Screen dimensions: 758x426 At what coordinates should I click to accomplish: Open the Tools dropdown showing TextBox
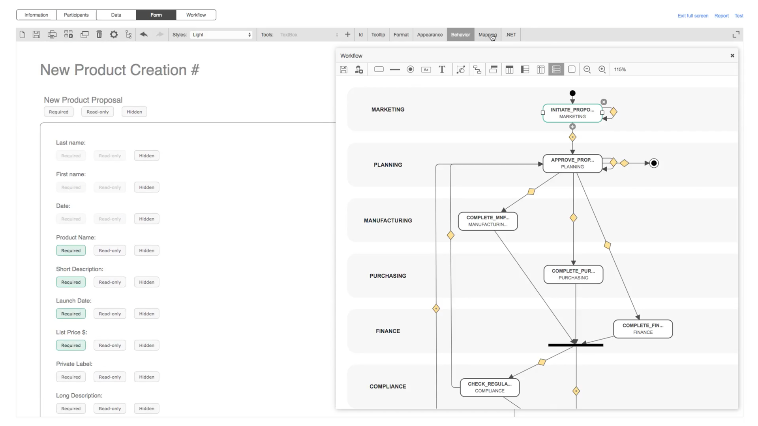click(309, 34)
